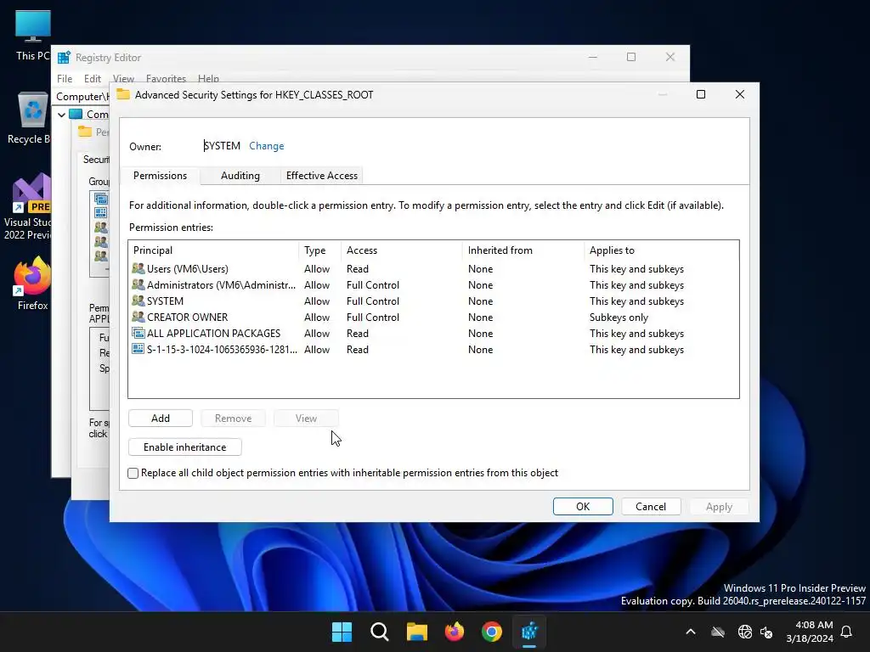Click the Apply button

click(719, 506)
